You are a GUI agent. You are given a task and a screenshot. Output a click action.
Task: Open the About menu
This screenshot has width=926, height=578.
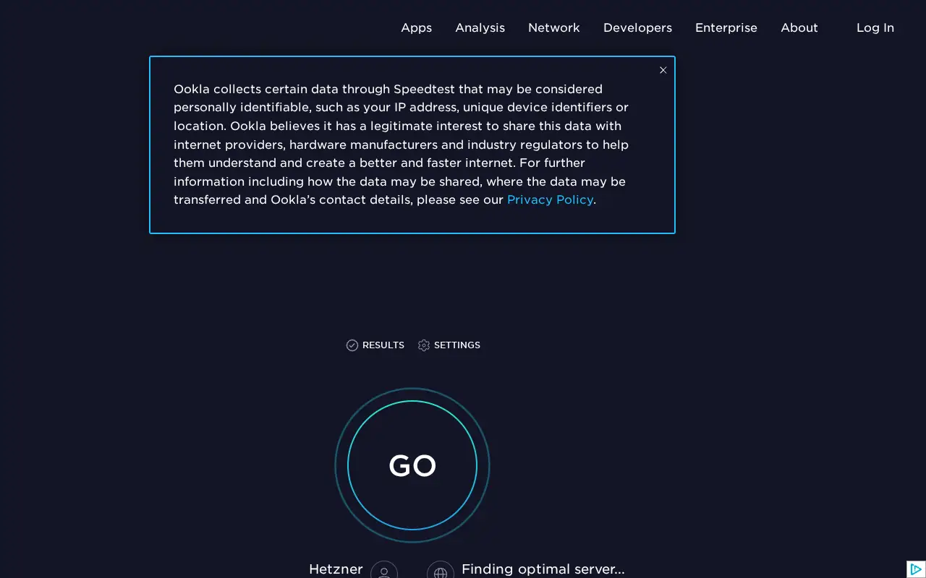pyautogui.click(x=799, y=27)
